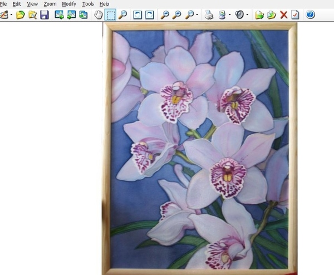Click the computer monitor icon
The height and width of the screenshot is (275, 334).
tap(222, 14)
